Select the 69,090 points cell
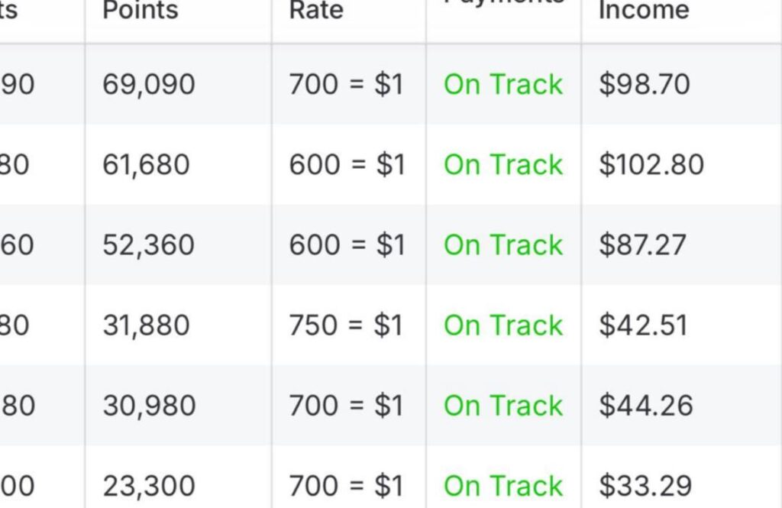This screenshot has height=508, width=782. click(149, 84)
